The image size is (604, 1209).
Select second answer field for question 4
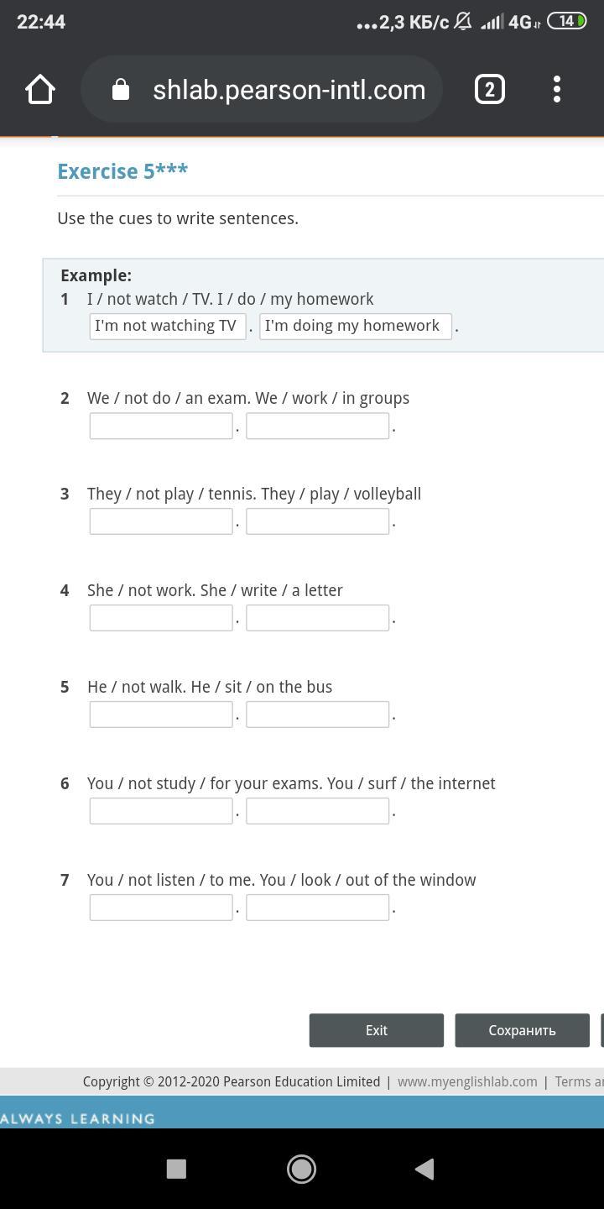pos(317,618)
